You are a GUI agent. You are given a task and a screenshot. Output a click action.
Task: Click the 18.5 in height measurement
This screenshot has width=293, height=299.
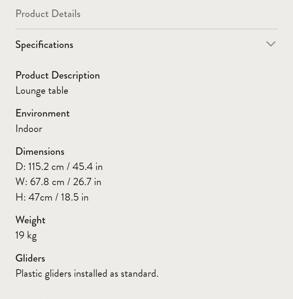click(x=74, y=197)
